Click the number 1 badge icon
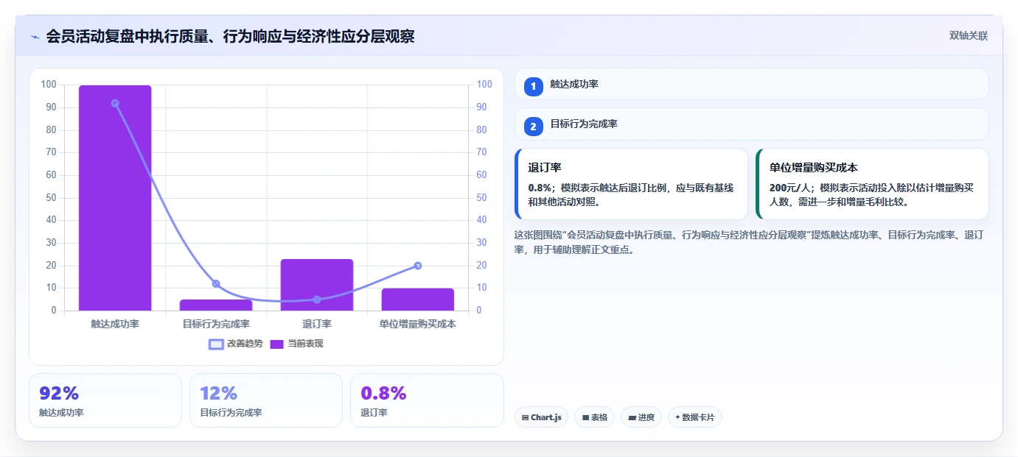The image size is (1018, 457). tap(534, 86)
